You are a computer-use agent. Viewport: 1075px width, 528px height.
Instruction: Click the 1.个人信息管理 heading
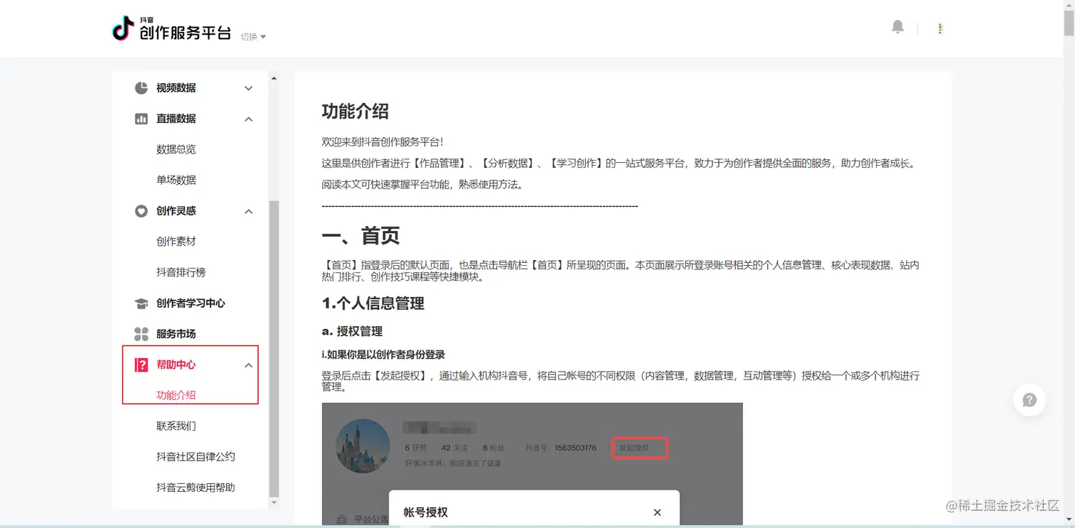(373, 303)
